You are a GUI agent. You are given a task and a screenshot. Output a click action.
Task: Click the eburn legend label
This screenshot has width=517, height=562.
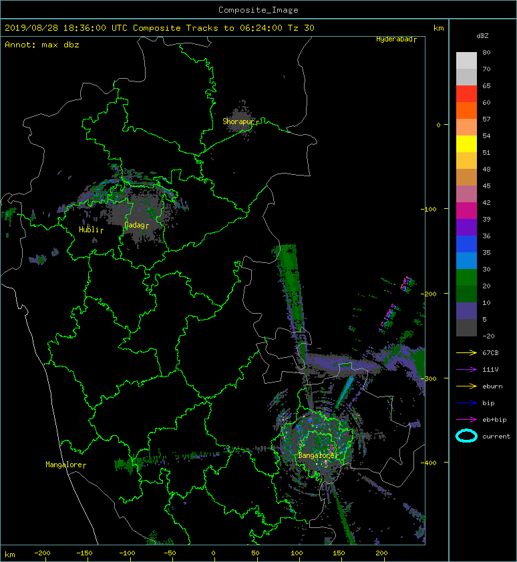tap(492, 386)
